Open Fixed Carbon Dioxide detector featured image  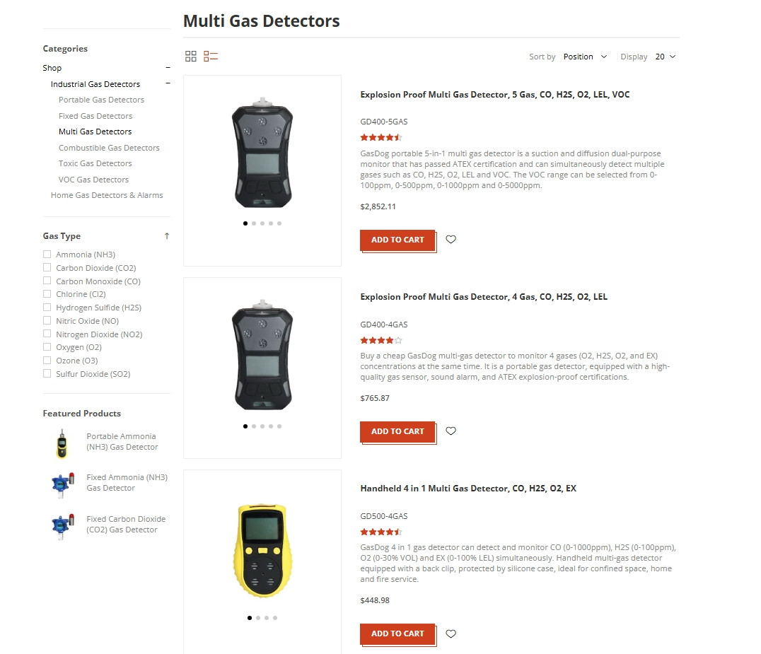point(63,526)
